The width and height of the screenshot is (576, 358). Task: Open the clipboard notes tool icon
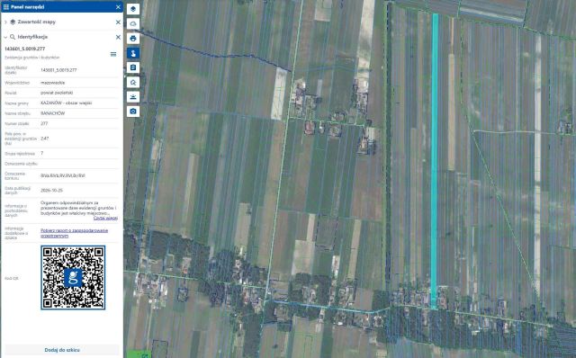133,67
